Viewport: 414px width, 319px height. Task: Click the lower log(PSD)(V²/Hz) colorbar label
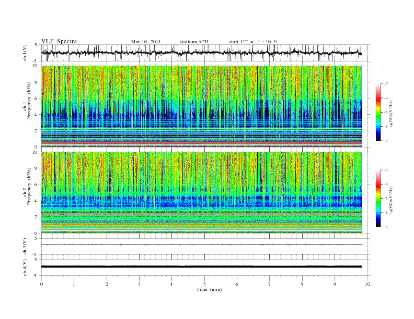391,200
